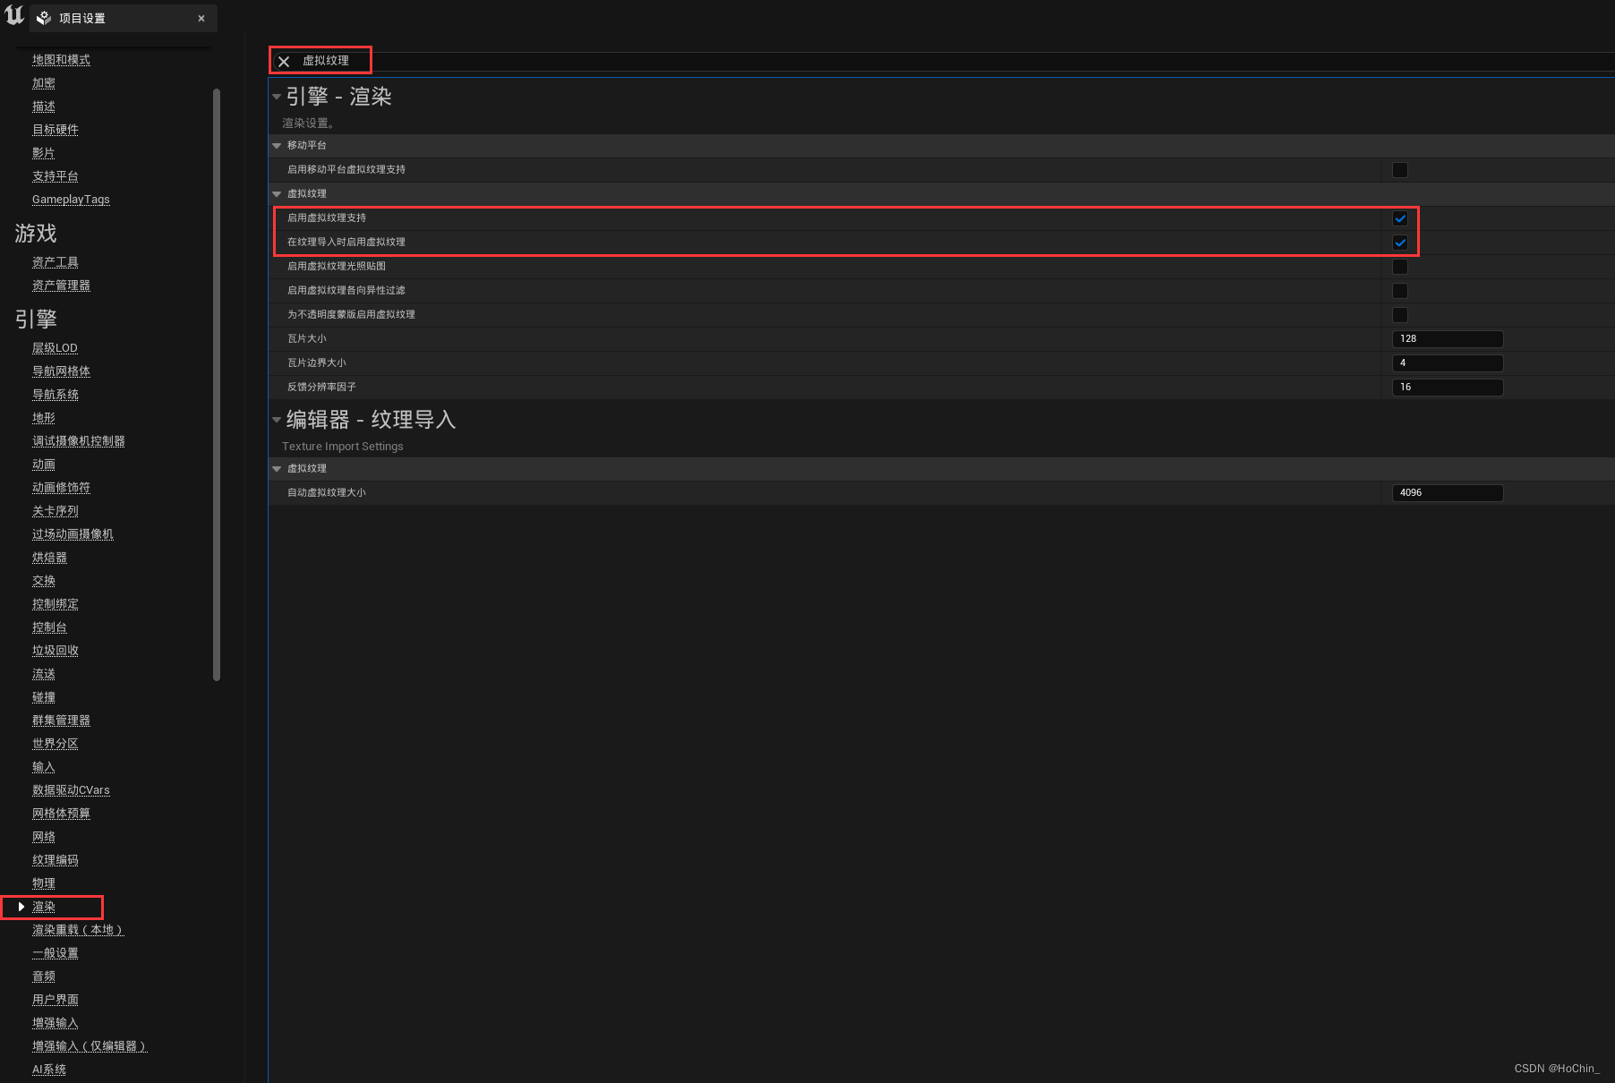Image resolution: width=1615 pixels, height=1083 pixels.
Task: Uncheck 在纹理导入时启用虚拟纹理
Action: [1399, 242]
